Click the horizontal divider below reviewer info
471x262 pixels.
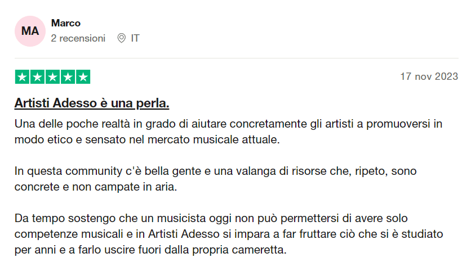pos(235,58)
